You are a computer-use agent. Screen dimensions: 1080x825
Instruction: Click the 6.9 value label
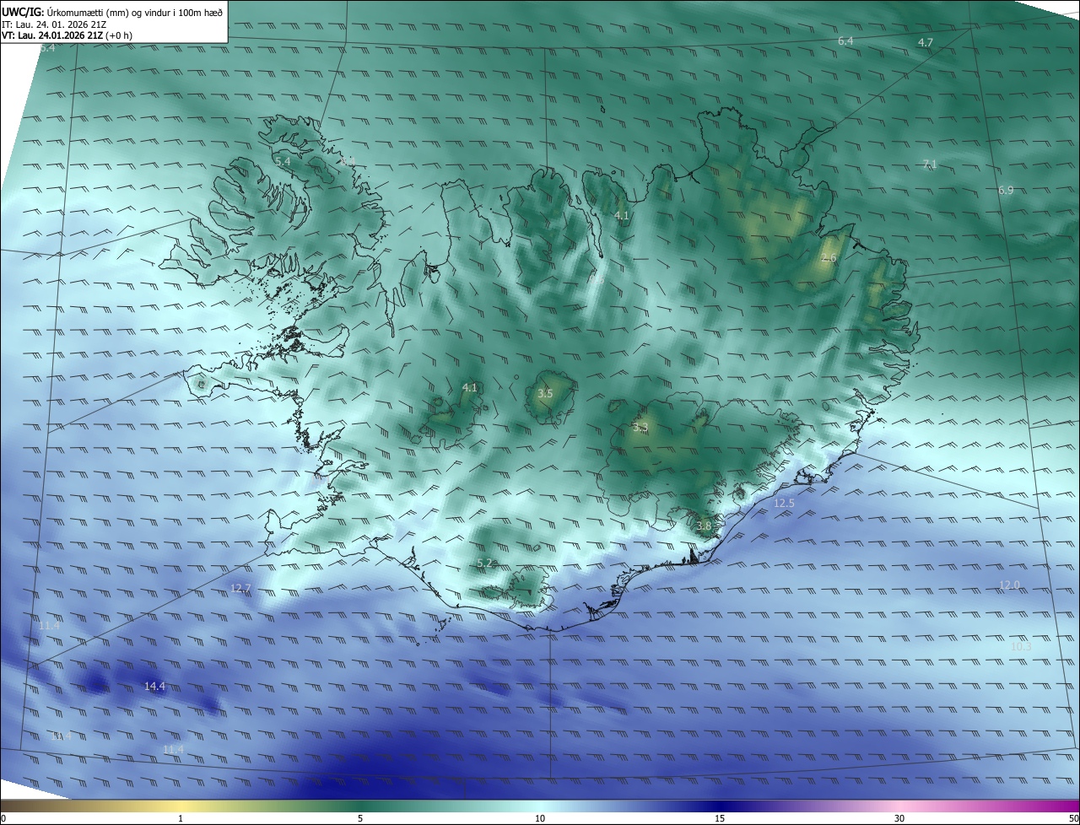1006,191
